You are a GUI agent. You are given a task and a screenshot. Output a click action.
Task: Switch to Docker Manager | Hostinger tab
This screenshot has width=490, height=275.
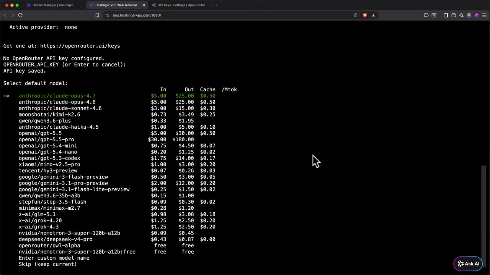(x=53, y=5)
